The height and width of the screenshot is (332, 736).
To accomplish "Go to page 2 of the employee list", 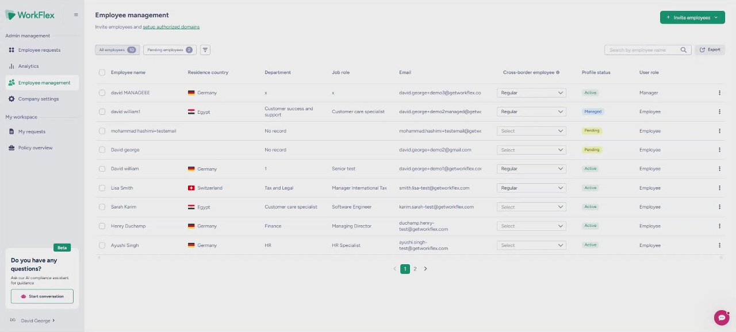I will pyautogui.click(x=415, y=269).
